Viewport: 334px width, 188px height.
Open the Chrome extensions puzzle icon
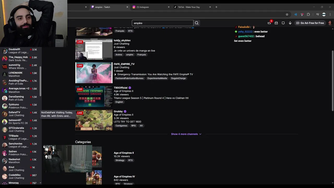coord(308,14)
